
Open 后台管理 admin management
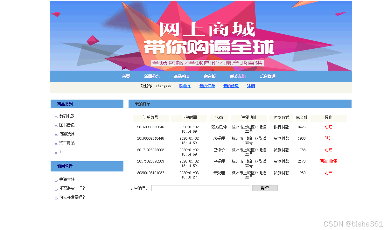click(268, 76)
